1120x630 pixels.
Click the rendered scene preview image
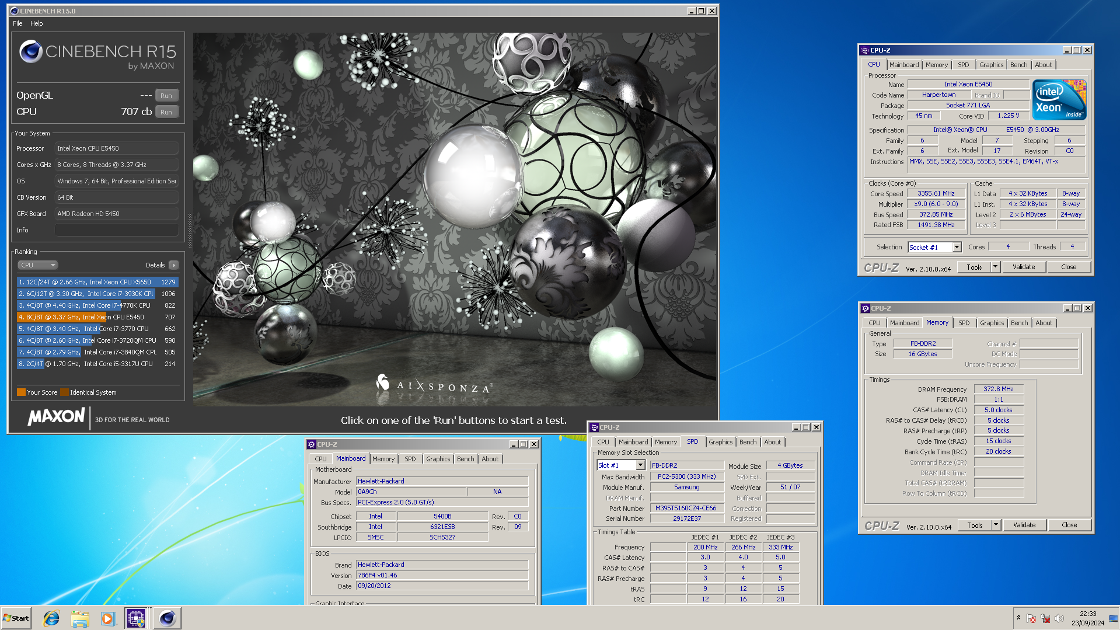pos(455,219)
